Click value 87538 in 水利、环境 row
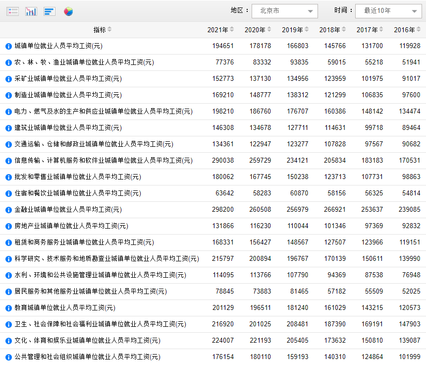 [x=374, y=275]
